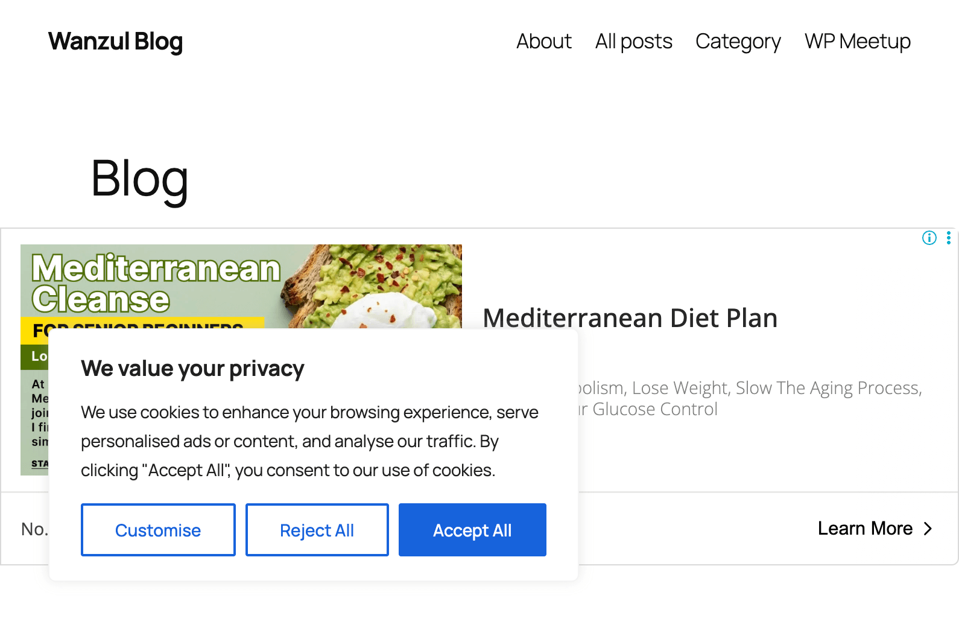Click the chevron arrow beside Learn More
The image size is (959, 630).
(x=928, y=529)
